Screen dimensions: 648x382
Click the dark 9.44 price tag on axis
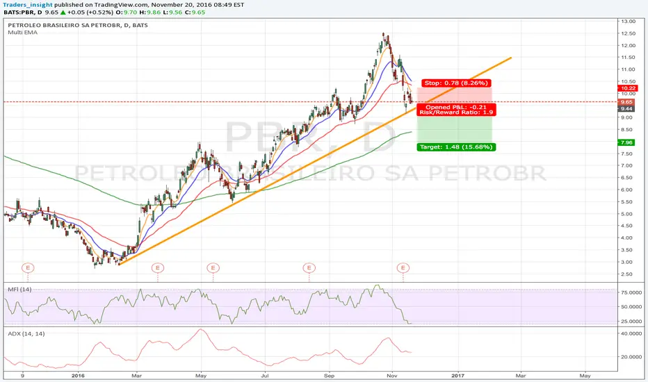[x=626, y=109]
